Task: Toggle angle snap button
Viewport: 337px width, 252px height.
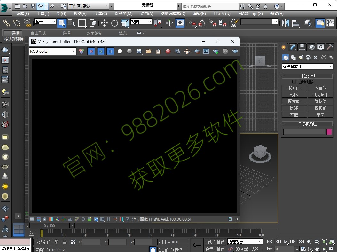Action: (x=202, y=23)
